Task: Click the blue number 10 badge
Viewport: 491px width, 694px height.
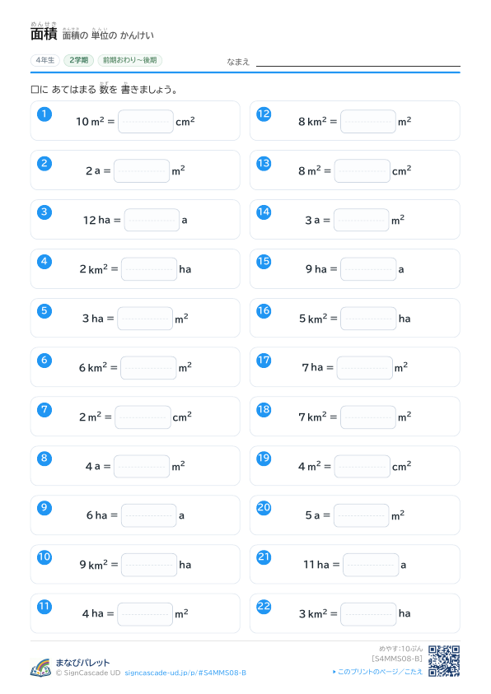Action: [44, 557]
